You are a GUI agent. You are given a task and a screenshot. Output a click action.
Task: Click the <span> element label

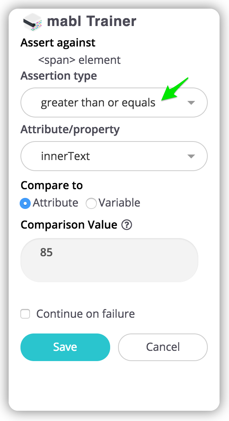[79, 60]
